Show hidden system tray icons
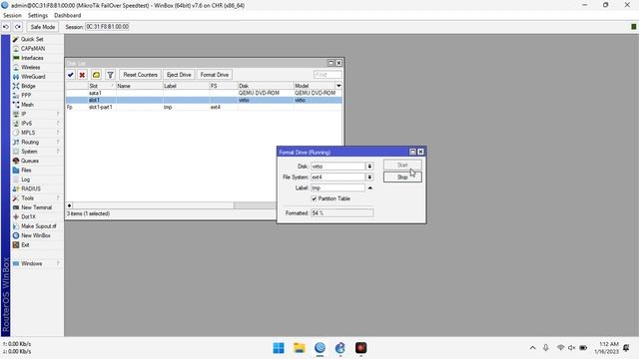The height and width of the screenshot is (359, 639). pyautogui.click(x=532, y=348)
